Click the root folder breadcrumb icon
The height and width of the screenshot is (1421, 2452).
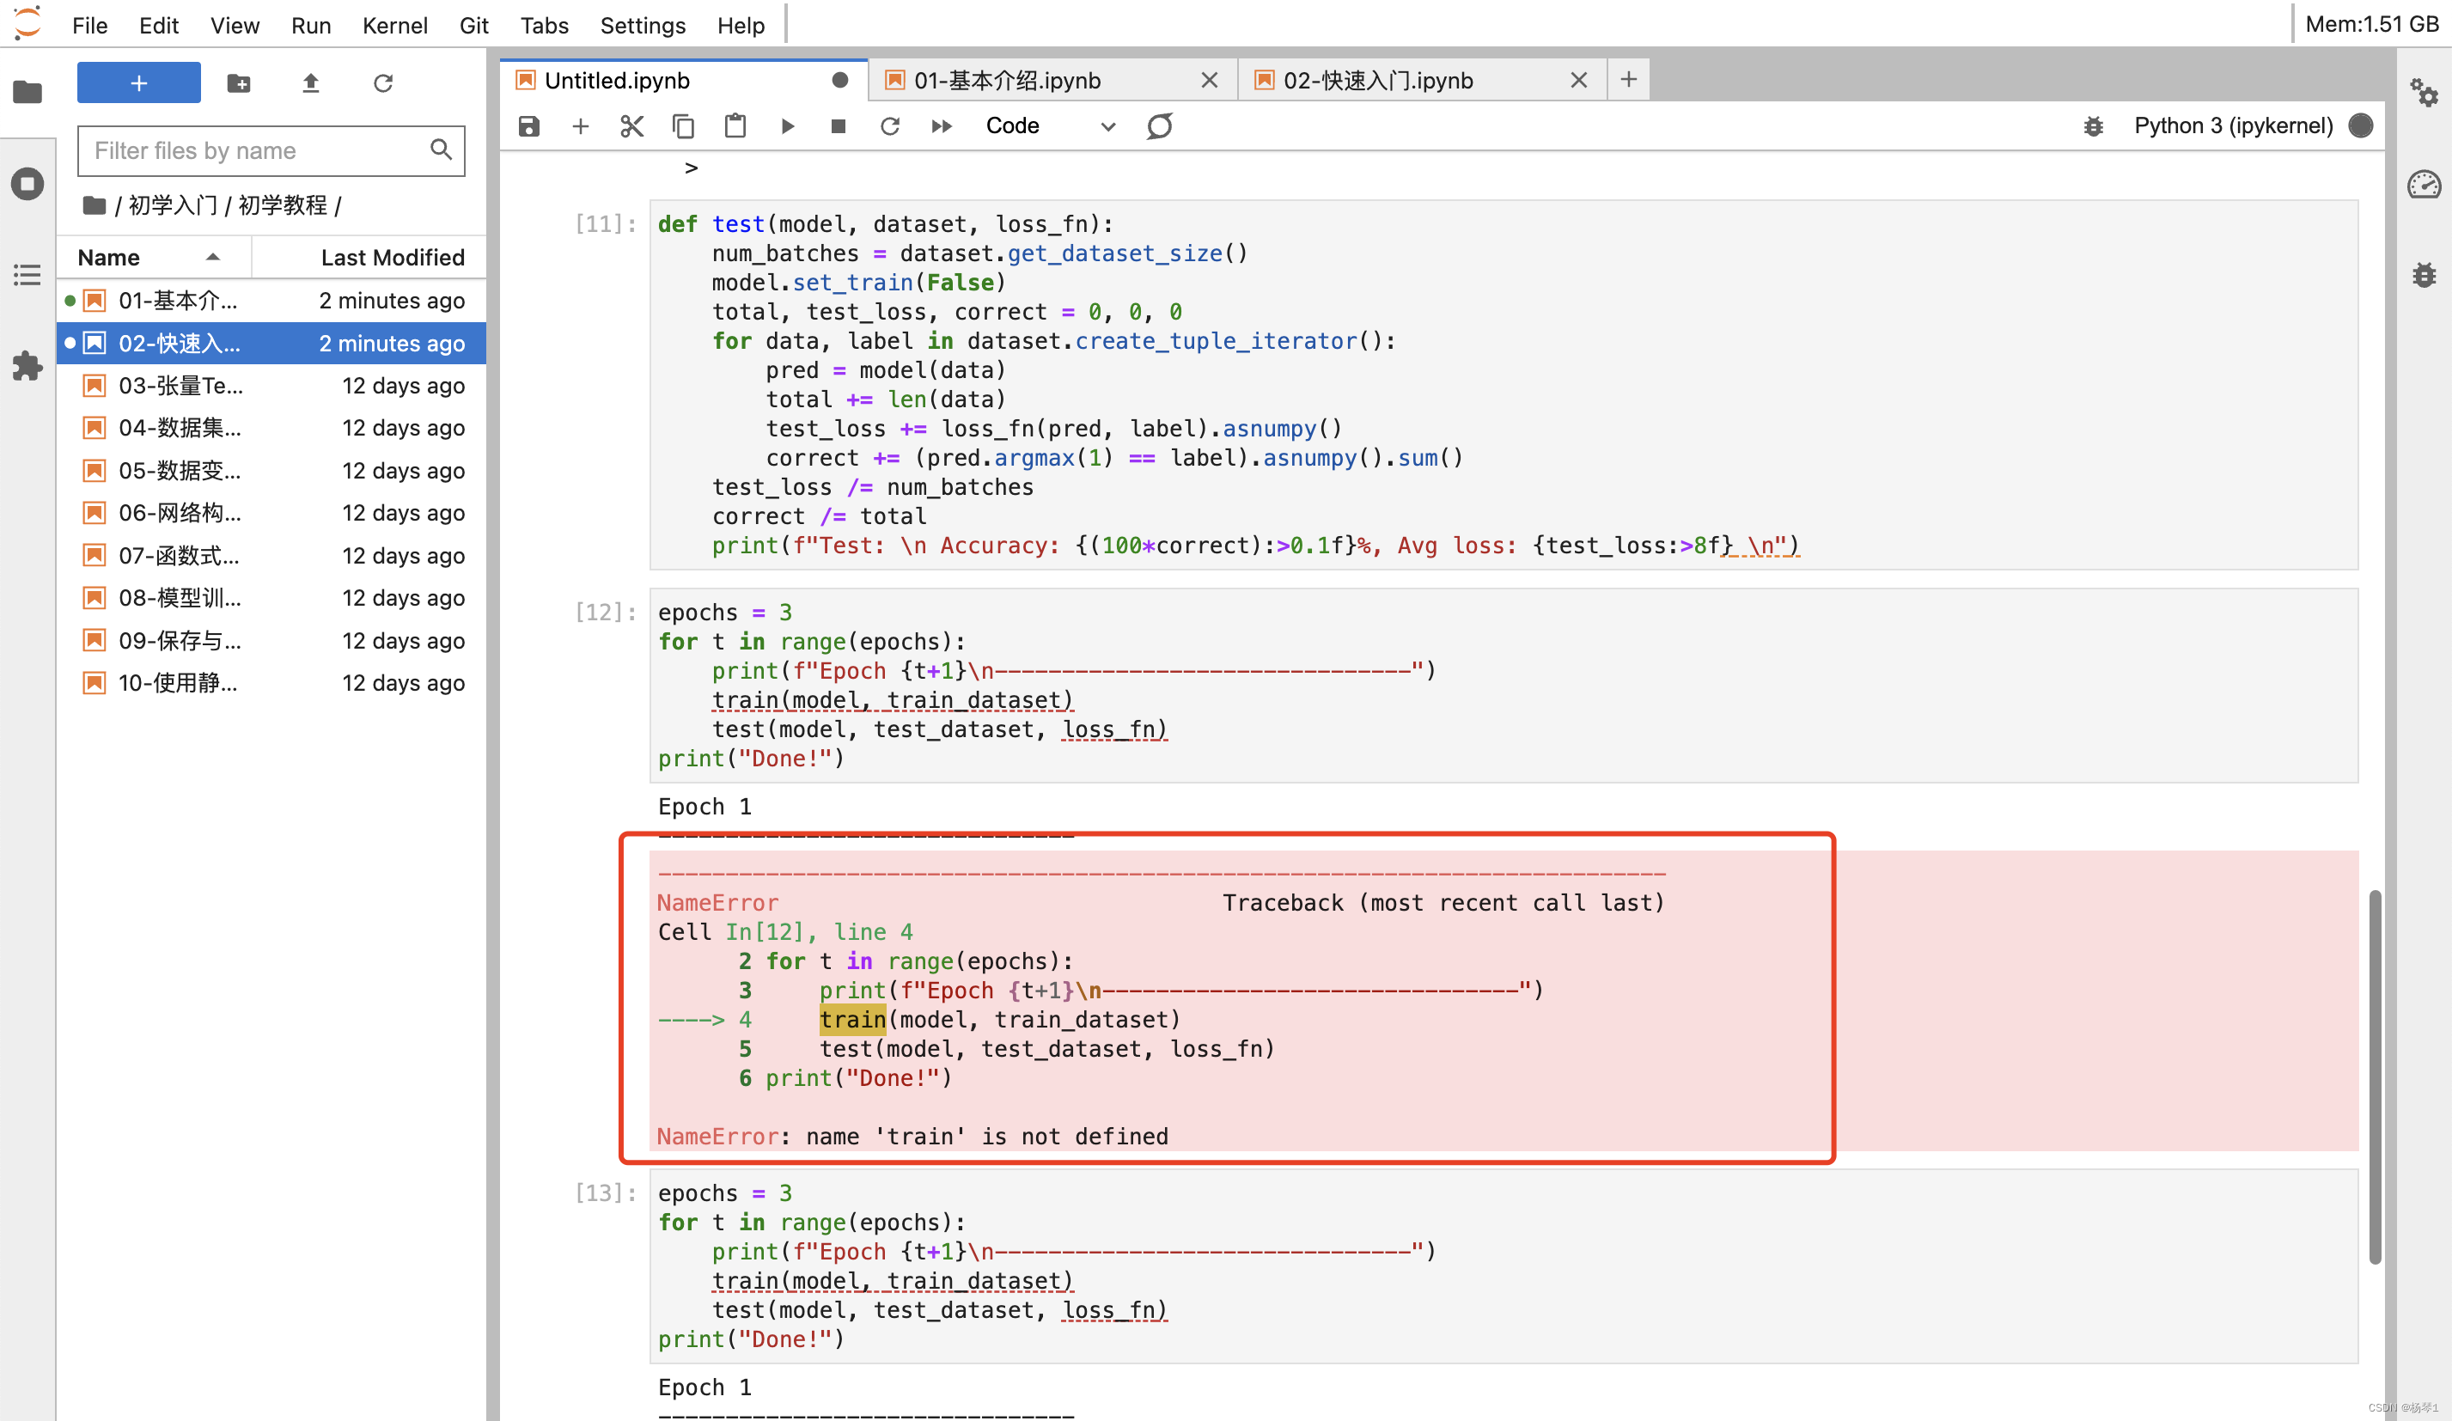(95, 205)
